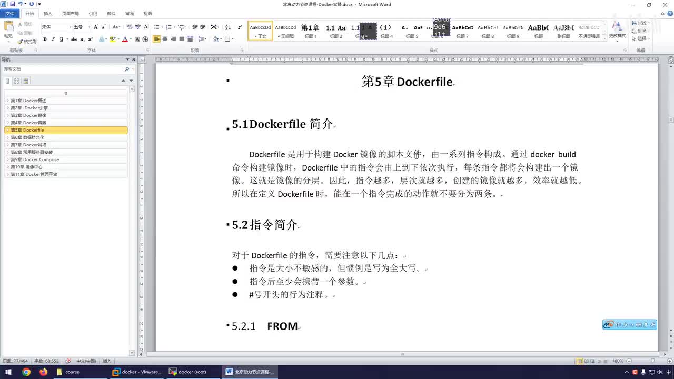Image resolution: width=674 pixels, height=379 pixels.
Task: Toggle subscript formatting
Action: pos(82,39)
